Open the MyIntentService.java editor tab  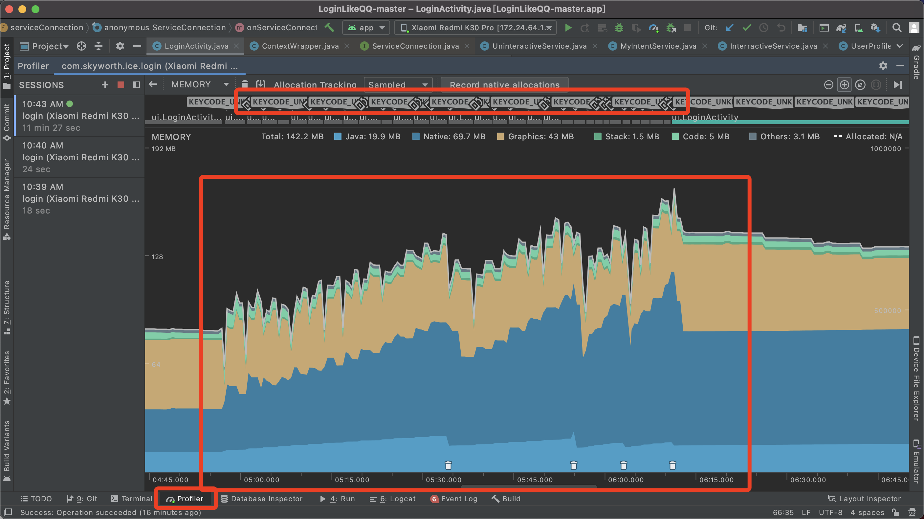pos(658,46)
